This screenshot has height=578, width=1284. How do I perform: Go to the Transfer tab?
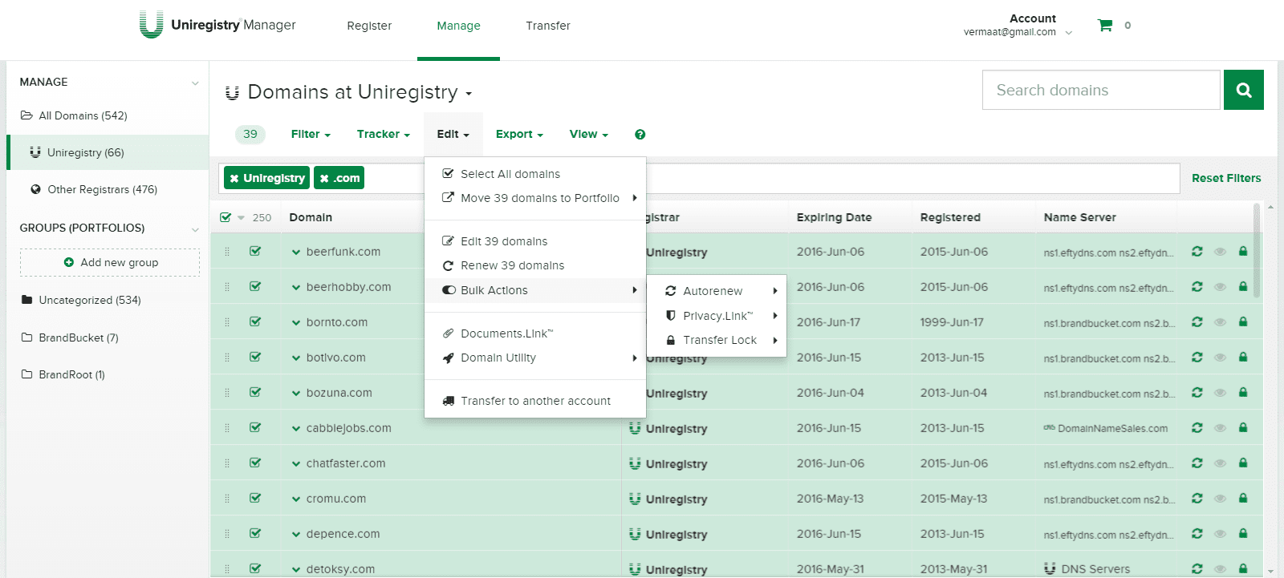(548, 26)
